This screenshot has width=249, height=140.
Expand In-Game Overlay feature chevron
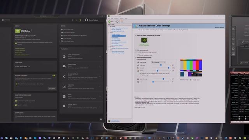[x=100, y=77]
